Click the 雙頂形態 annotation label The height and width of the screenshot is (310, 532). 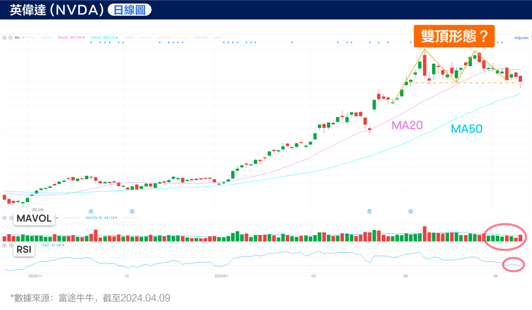(x=454, y=36)
